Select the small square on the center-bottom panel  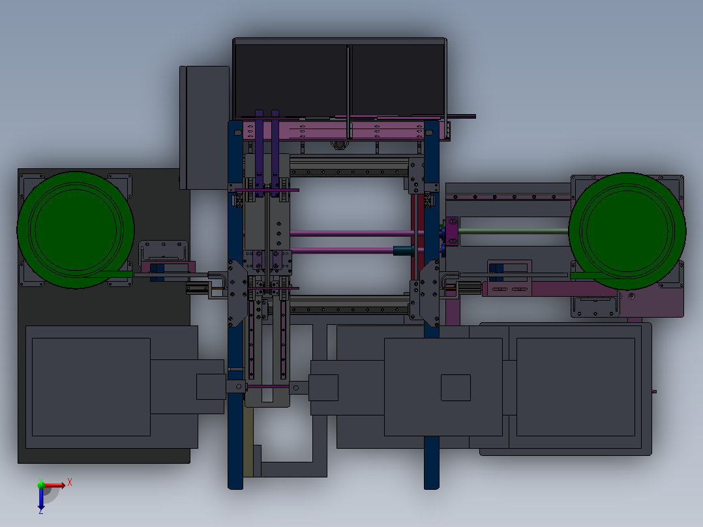point(455,387)
